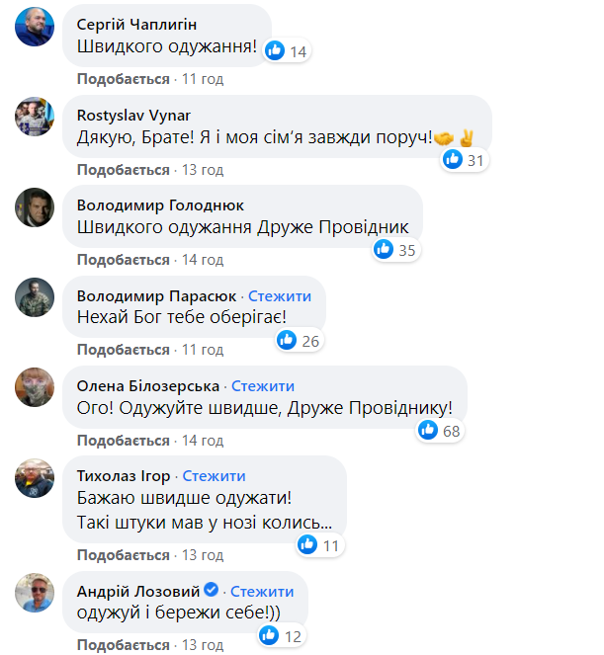Follow Володимир Парасюк via Стежити link
The height and width of the screenshot is (655, 604).
coord(280,295)
